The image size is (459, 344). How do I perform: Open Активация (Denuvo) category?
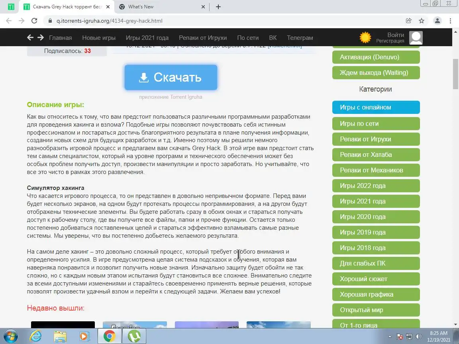click(x=376, y=57)
